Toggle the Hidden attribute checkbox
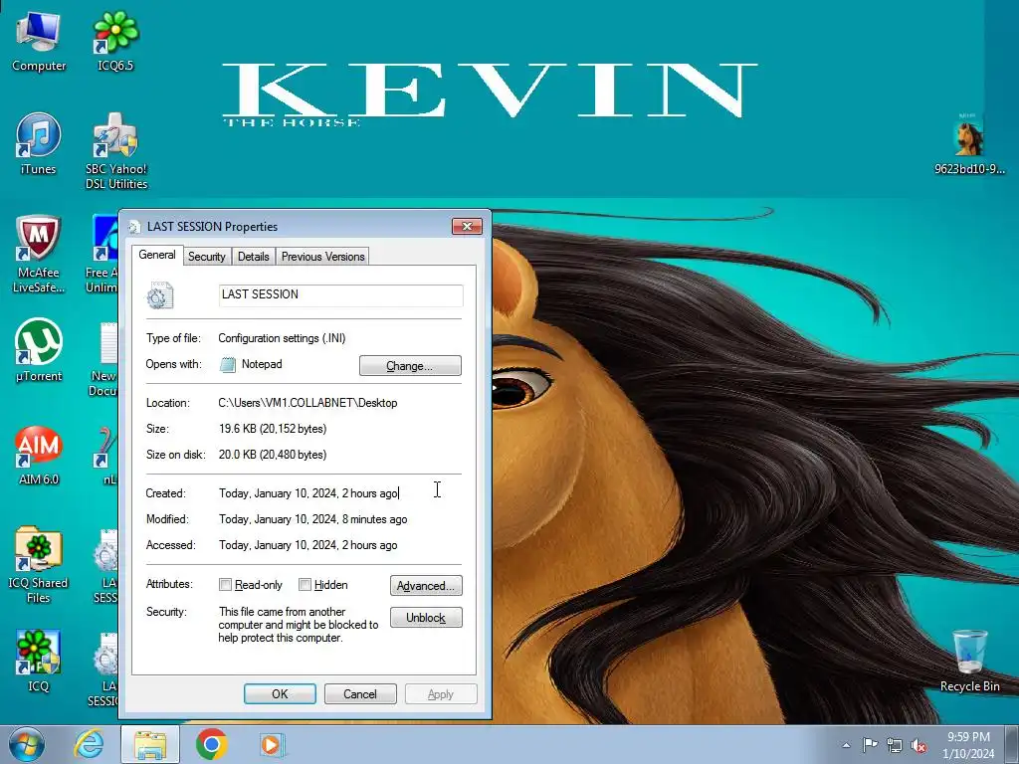This screenshot has width=1019, height=764. pyautogui.click(x=305, y=585)
